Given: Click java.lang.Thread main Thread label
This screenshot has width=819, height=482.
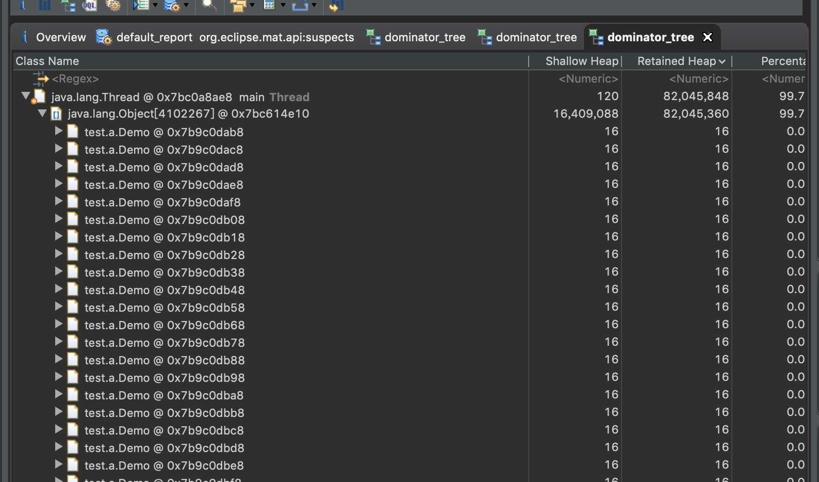Looking at the screenshot, I should pyautogui.click(x=181, y=97).
